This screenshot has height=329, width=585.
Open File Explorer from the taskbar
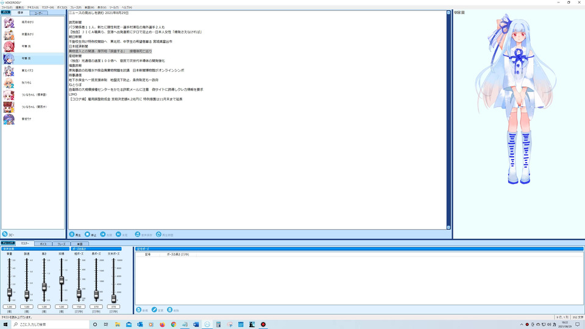point(117,325)
